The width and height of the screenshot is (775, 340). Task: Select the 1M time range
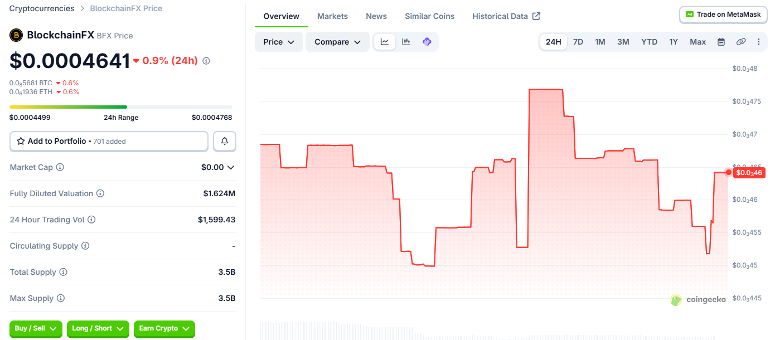click(600, 42)
